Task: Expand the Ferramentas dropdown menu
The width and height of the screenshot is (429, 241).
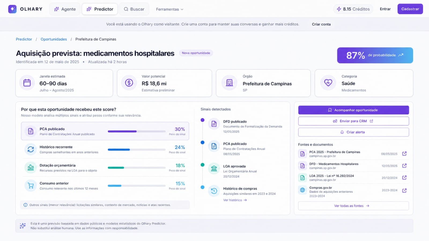Action: [x=170, y=9]
